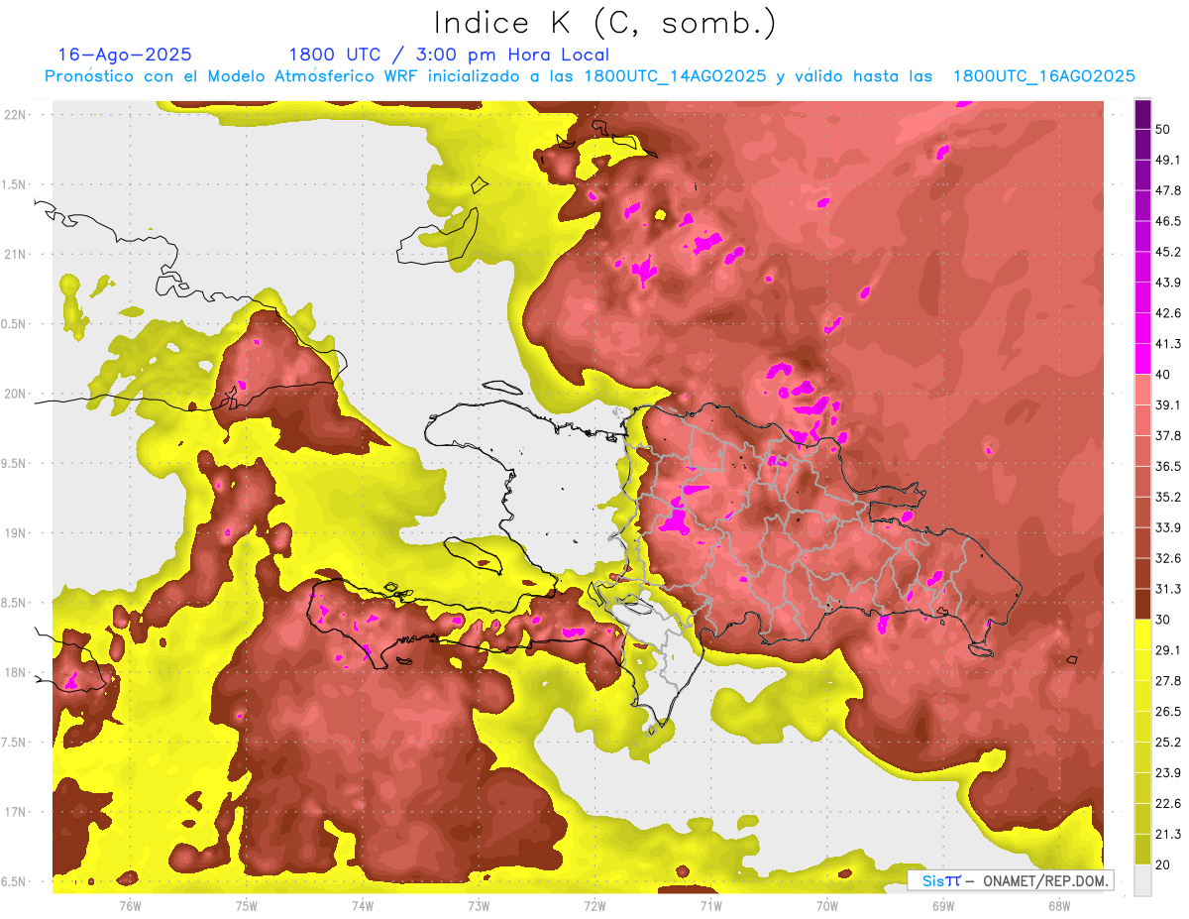The image size is (1189, 919).
Task: Click the longitude label '74W'
Action: [362, 906]
